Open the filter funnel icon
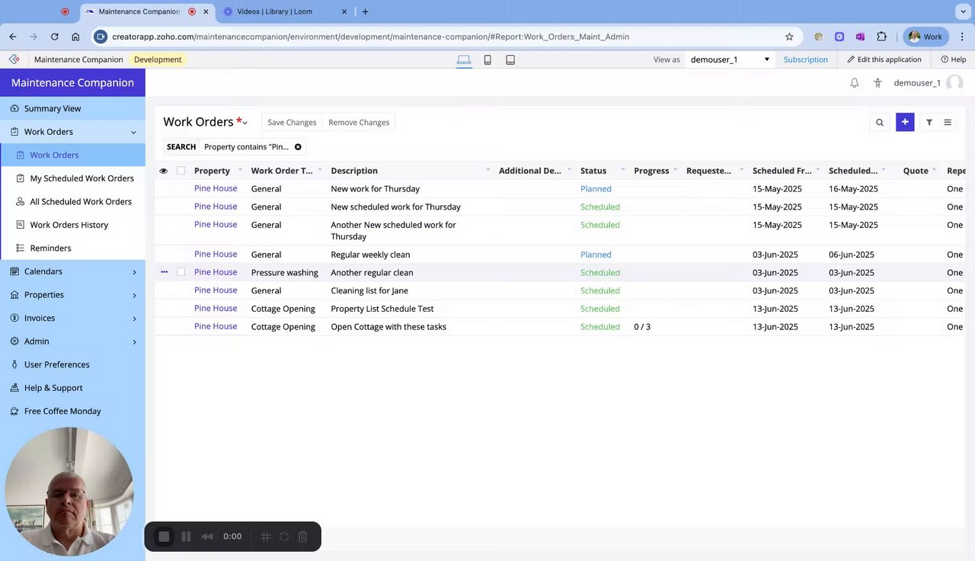Screen dimensions: 975x561 [x=929, y=122]
